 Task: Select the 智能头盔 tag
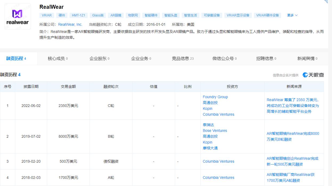click(171, 15)
